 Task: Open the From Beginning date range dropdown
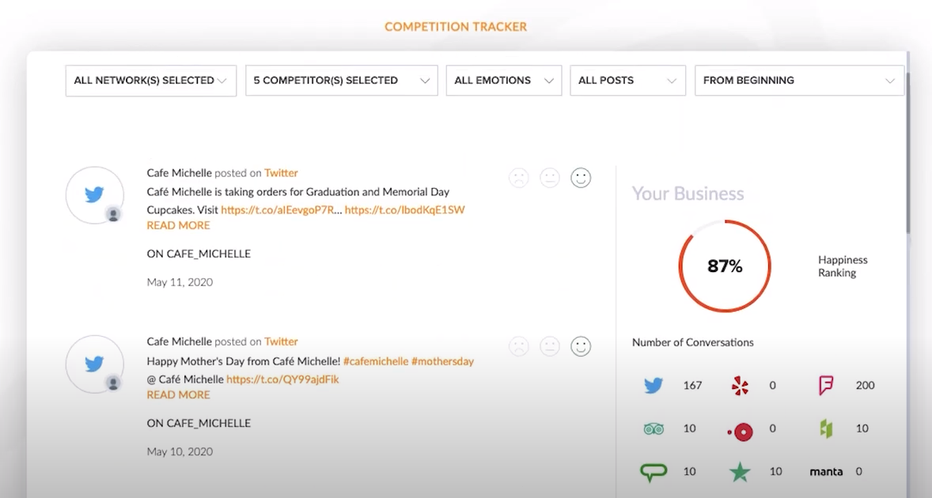799,80
